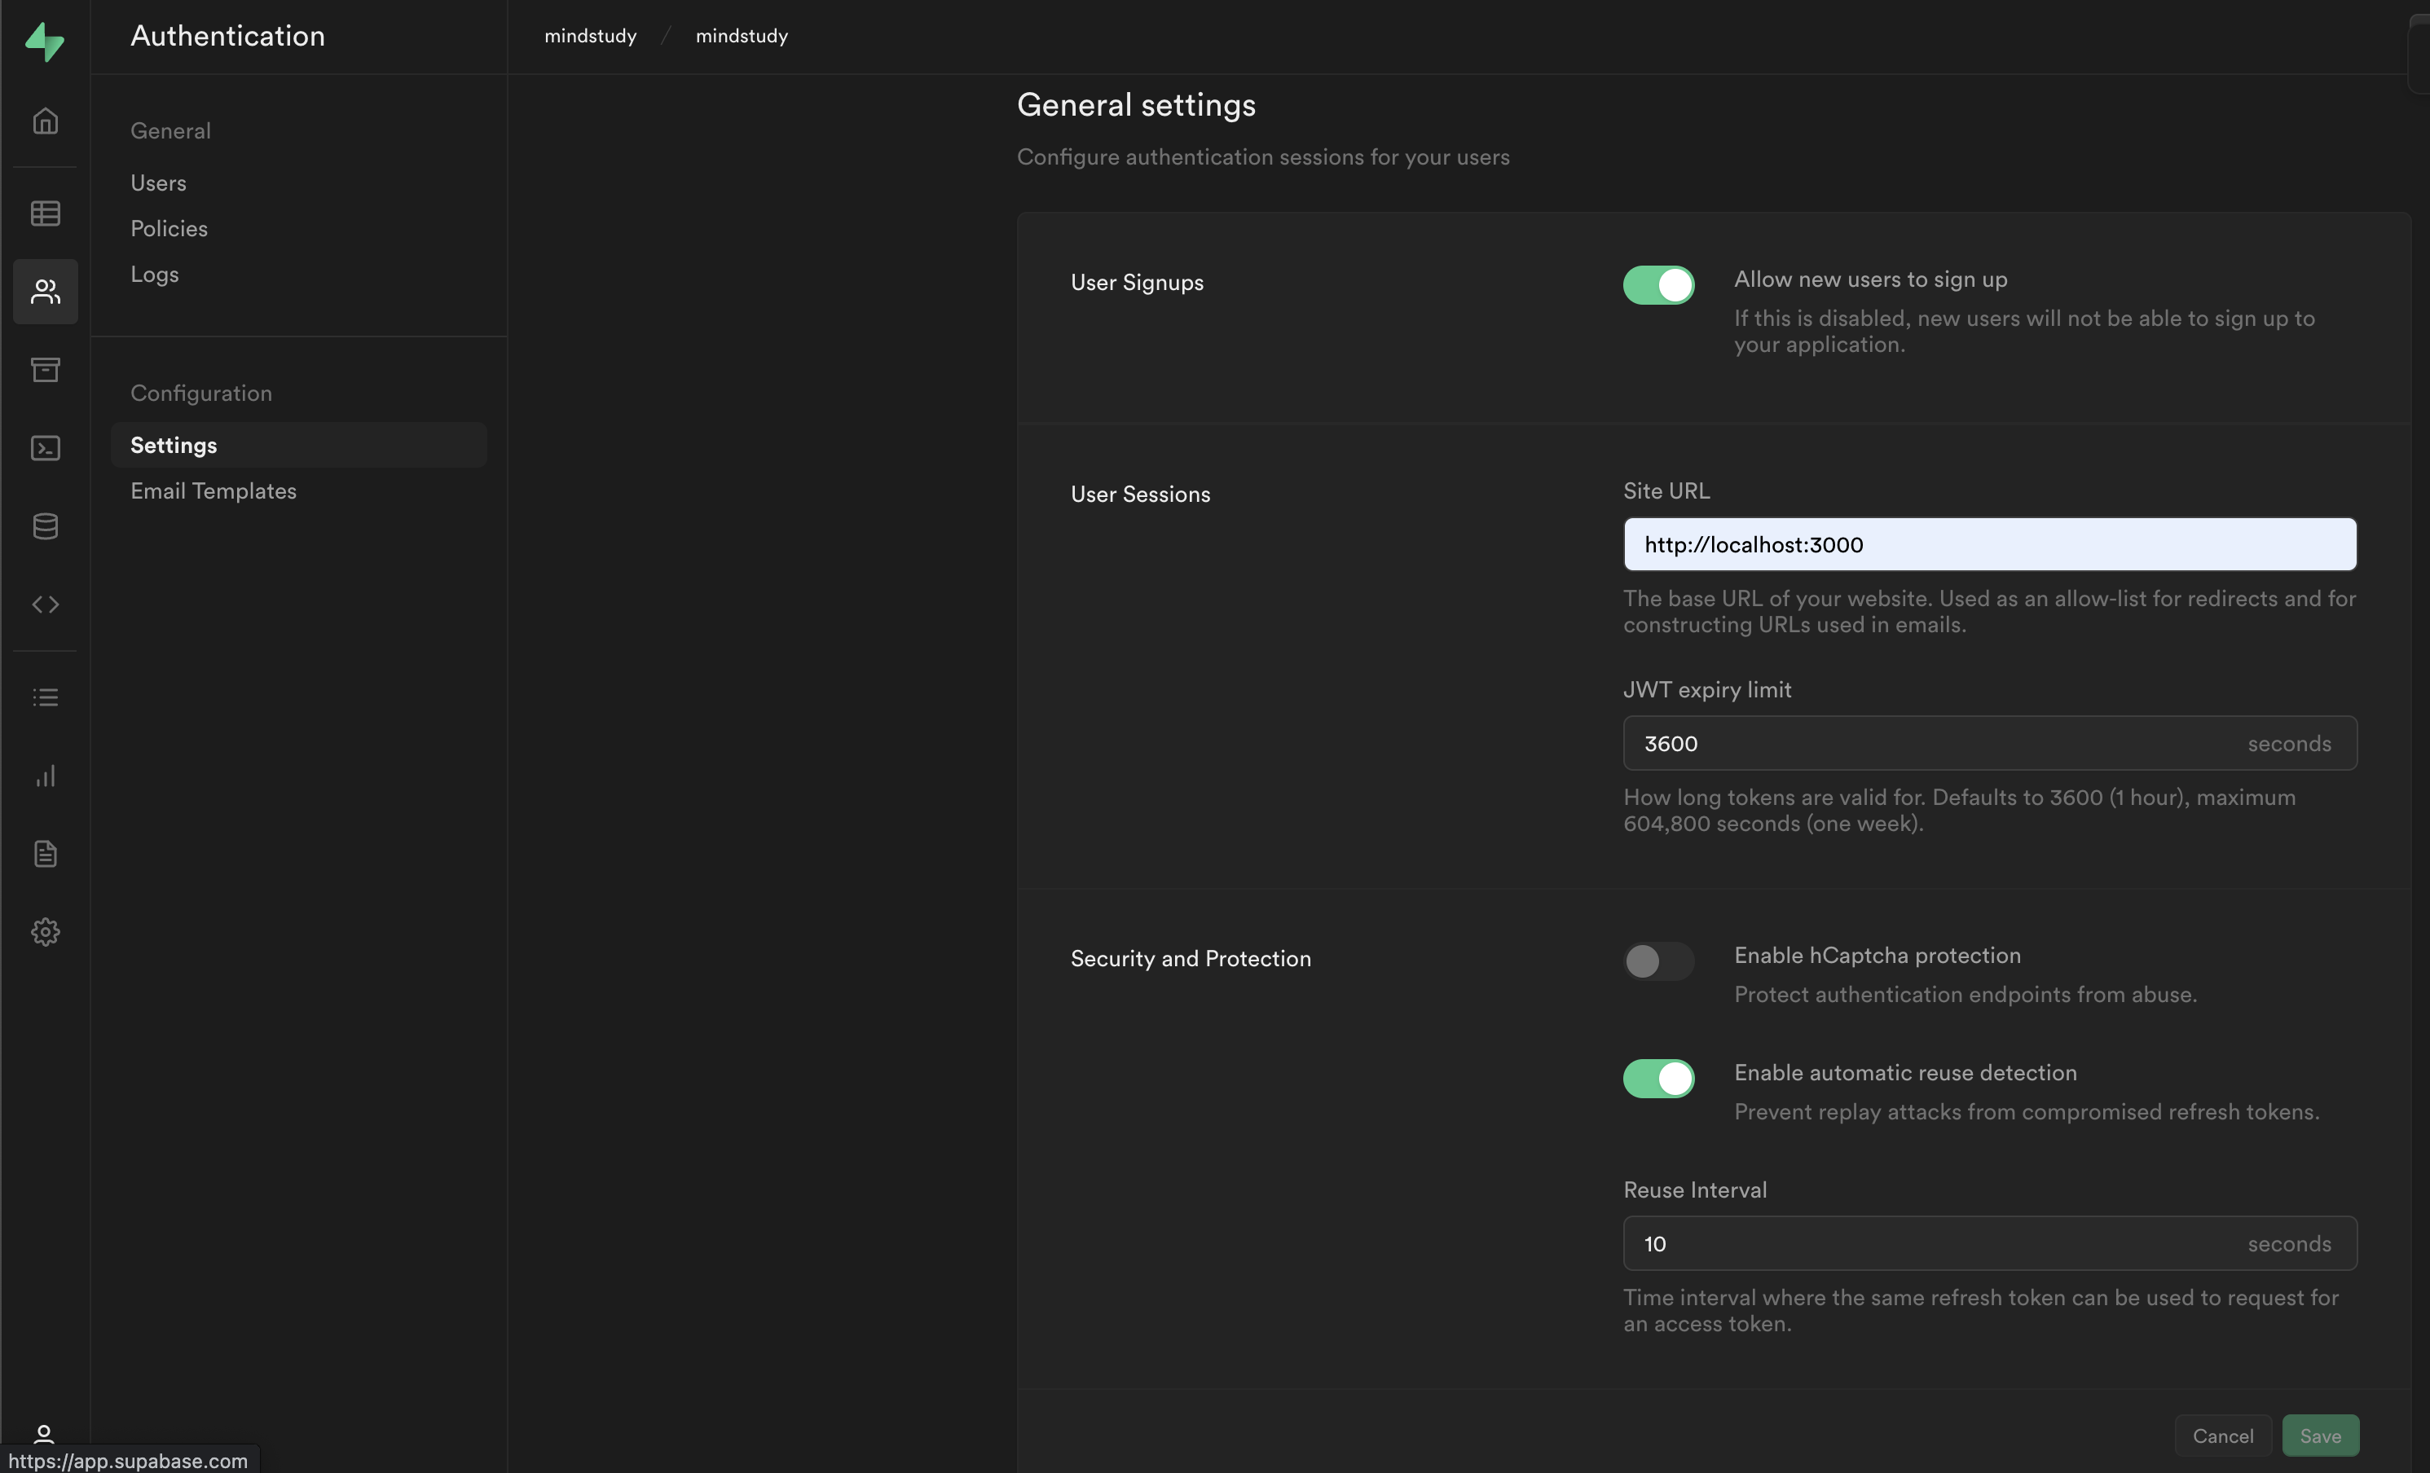The height and width of the screenshot is (1473, 2430).
Task: Focus the JWT expiry limit field
Action: 1990,743
